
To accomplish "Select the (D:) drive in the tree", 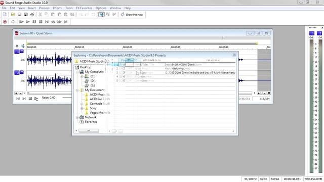I will (93, 81).
